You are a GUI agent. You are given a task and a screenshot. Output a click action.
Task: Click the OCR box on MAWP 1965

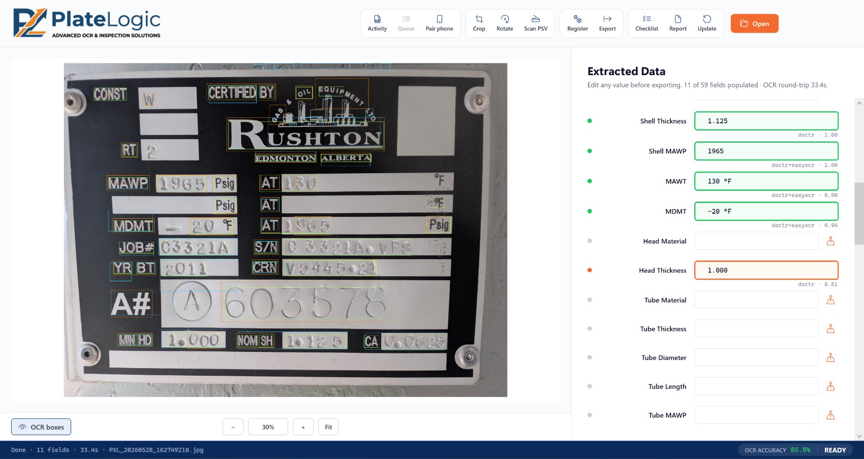pos(182,183)
